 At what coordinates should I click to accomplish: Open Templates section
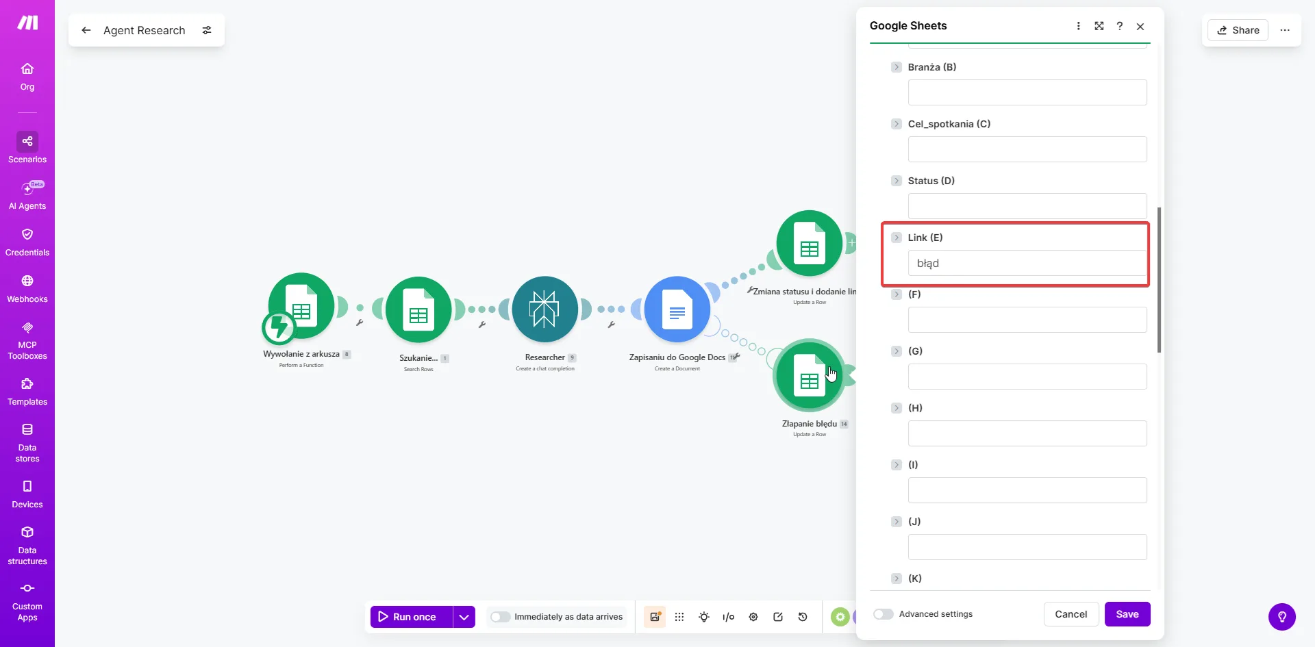(x=27, y=392)
